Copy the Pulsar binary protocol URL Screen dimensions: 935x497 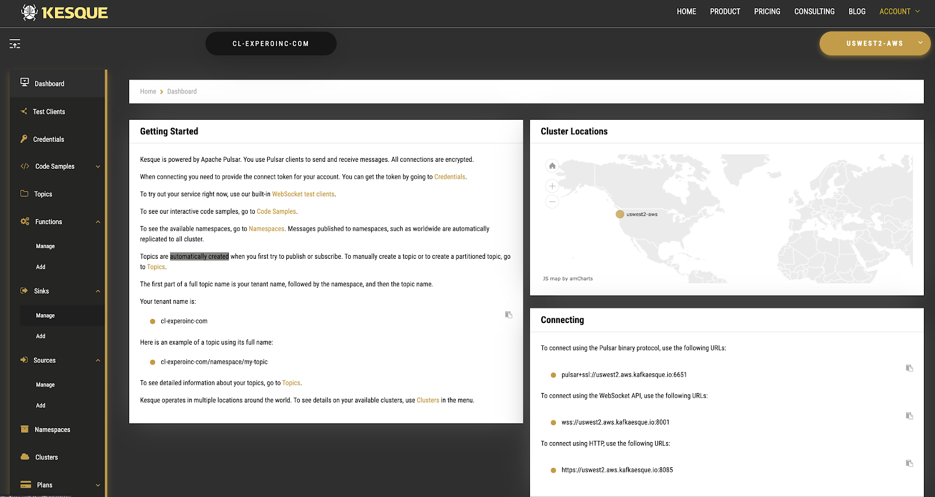[909, 368]
